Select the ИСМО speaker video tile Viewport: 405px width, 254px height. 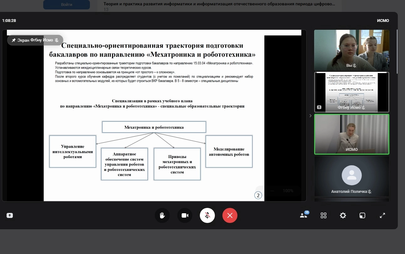pyautogui.click(x=352, y=134)
